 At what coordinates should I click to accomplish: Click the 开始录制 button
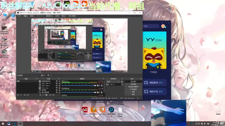point(133,84)
